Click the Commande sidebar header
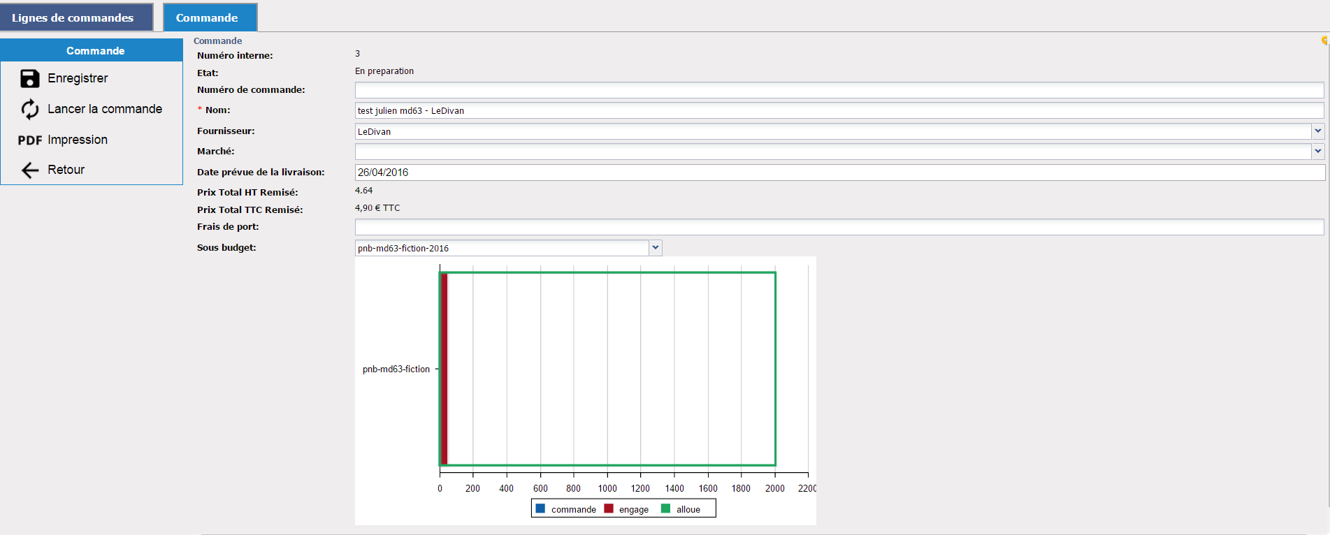Viewport: 1330px width, 535px height. [x=92, y=50]
